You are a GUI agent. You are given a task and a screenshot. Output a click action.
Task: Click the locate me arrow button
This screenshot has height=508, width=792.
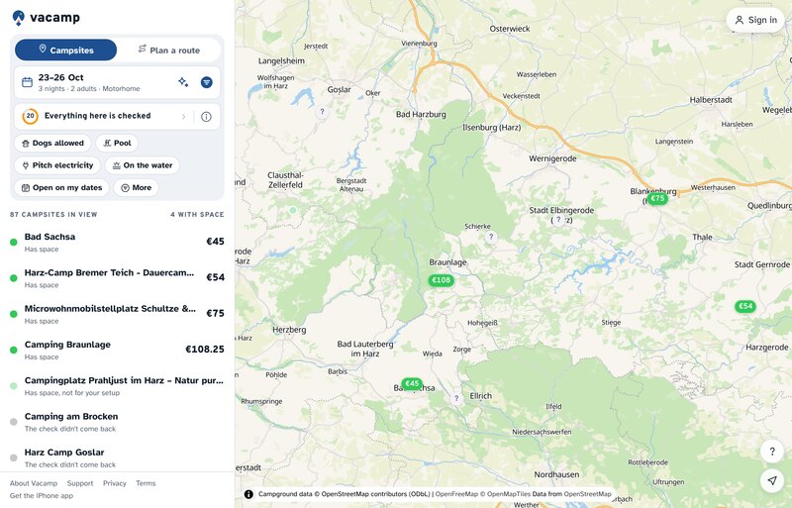click(772, 480)
